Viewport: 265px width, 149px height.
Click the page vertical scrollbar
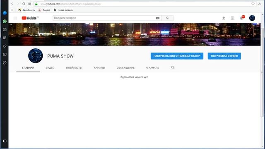coord(262,73)
